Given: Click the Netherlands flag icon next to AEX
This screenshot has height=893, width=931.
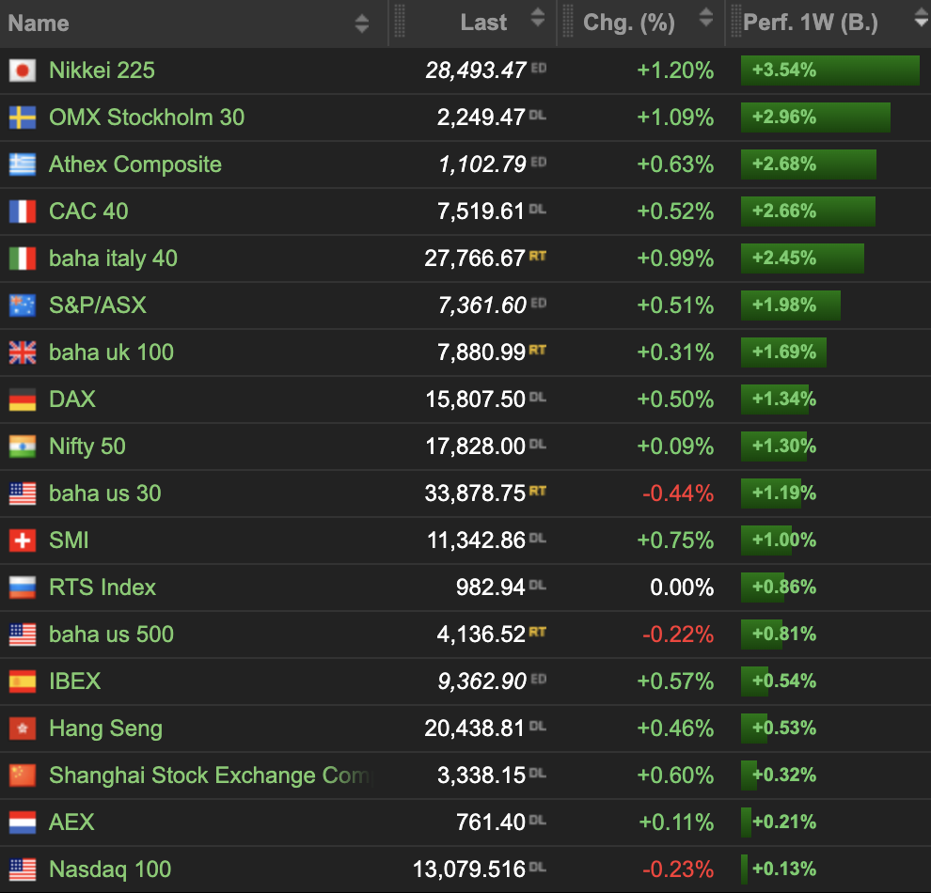Looking at the screenshot, I should tap(23, 822).
